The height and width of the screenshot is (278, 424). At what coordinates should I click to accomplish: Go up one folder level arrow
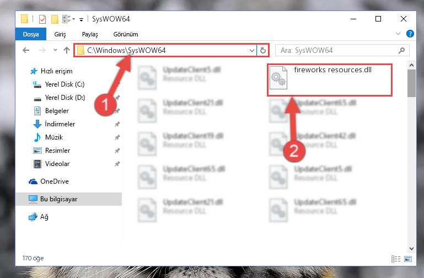pos(67,50)
